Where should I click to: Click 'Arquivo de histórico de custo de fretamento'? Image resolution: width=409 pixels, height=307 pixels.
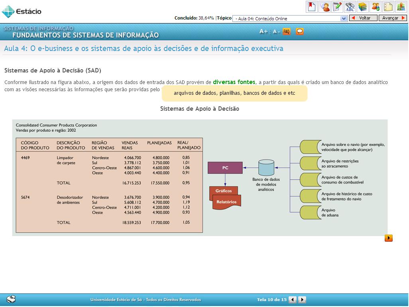click(x=347, y=196)
